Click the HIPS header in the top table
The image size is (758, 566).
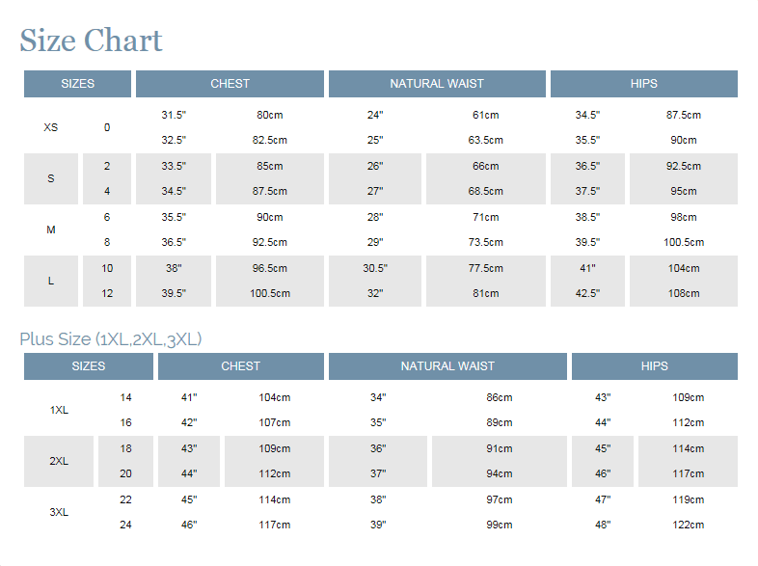coord(643,84)
